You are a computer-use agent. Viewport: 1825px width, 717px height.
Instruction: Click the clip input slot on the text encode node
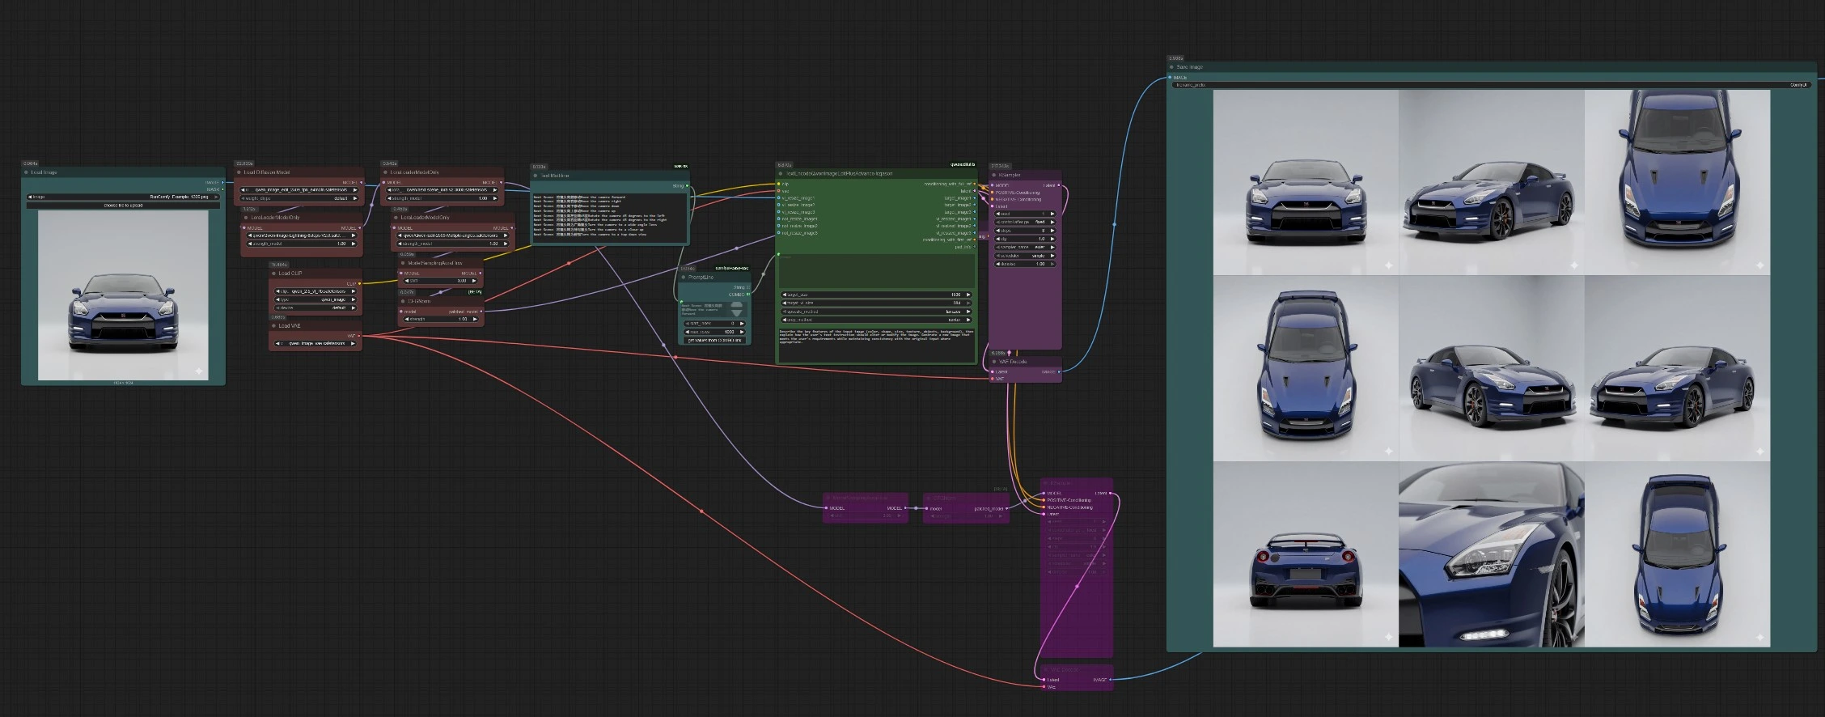(x=779, y=185)
